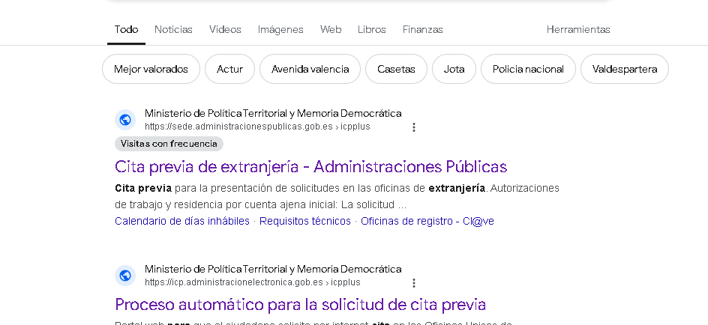Click the sede.administracionespublicas.gob.es URL text

257,127
